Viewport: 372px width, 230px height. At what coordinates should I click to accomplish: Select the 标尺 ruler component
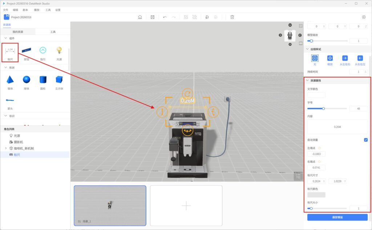[10, 52]
